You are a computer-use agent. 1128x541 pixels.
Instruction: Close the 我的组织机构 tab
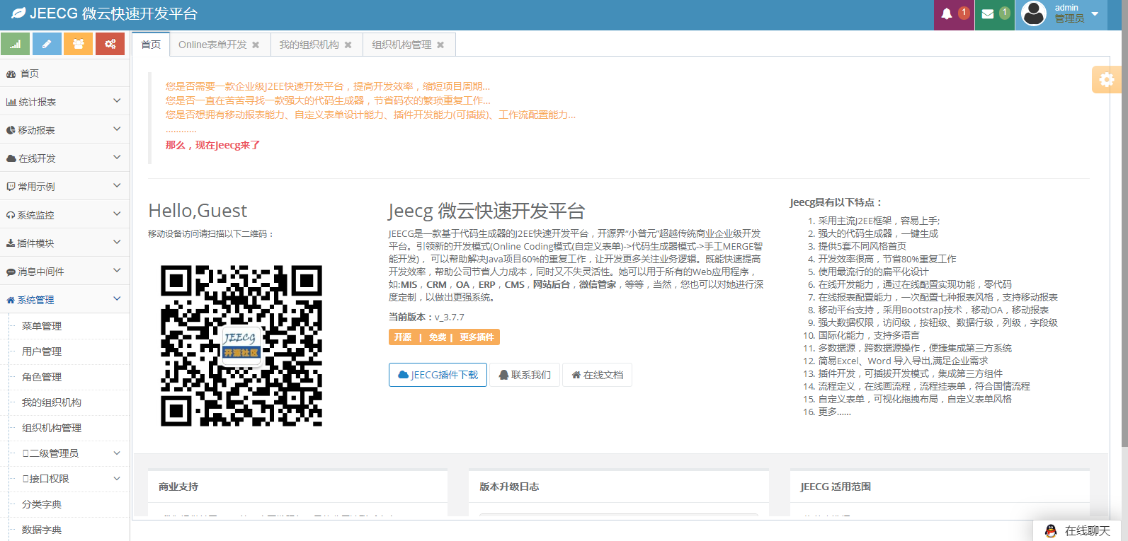tap(348, 45)
